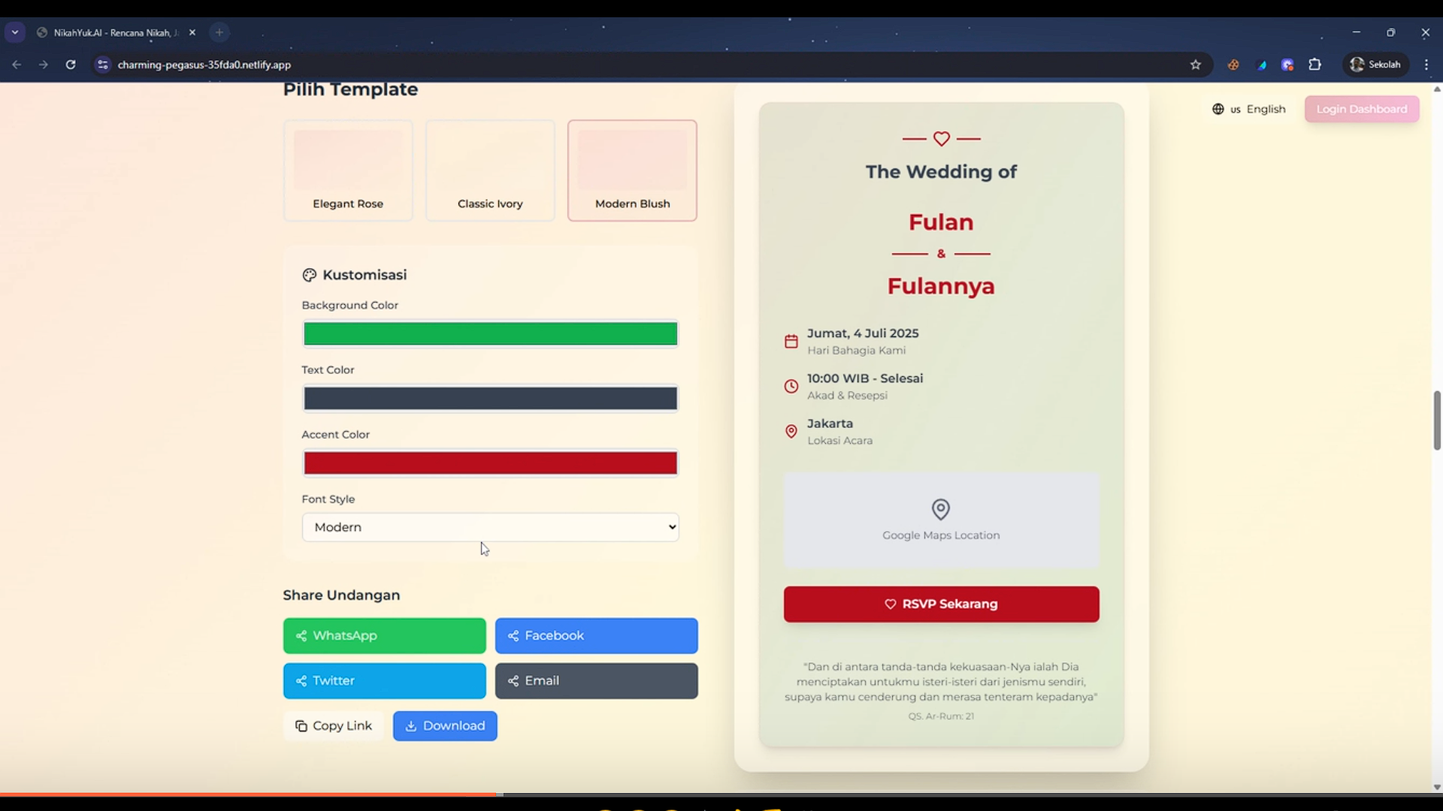
Task: Switch to NikahYuk.AI browser tab
Action: click(113, 32)
